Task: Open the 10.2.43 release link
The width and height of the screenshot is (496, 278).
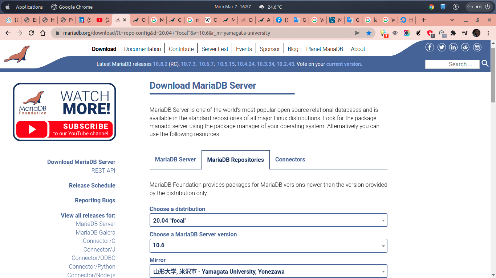Action: pyautogui.click(x=285, y=64)
